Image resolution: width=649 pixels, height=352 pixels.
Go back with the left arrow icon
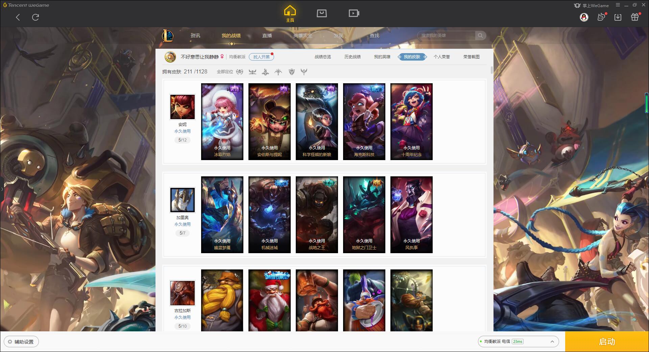click(18, 17)
